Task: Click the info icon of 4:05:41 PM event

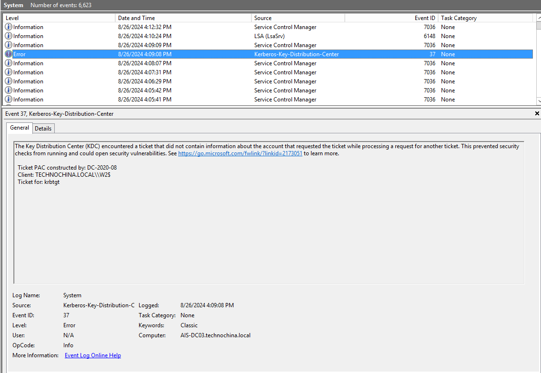Action: coord(8,100)
